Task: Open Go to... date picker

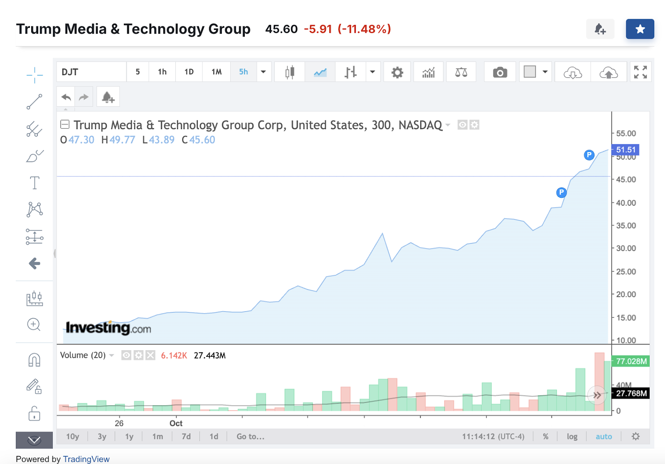Action: 250,437
